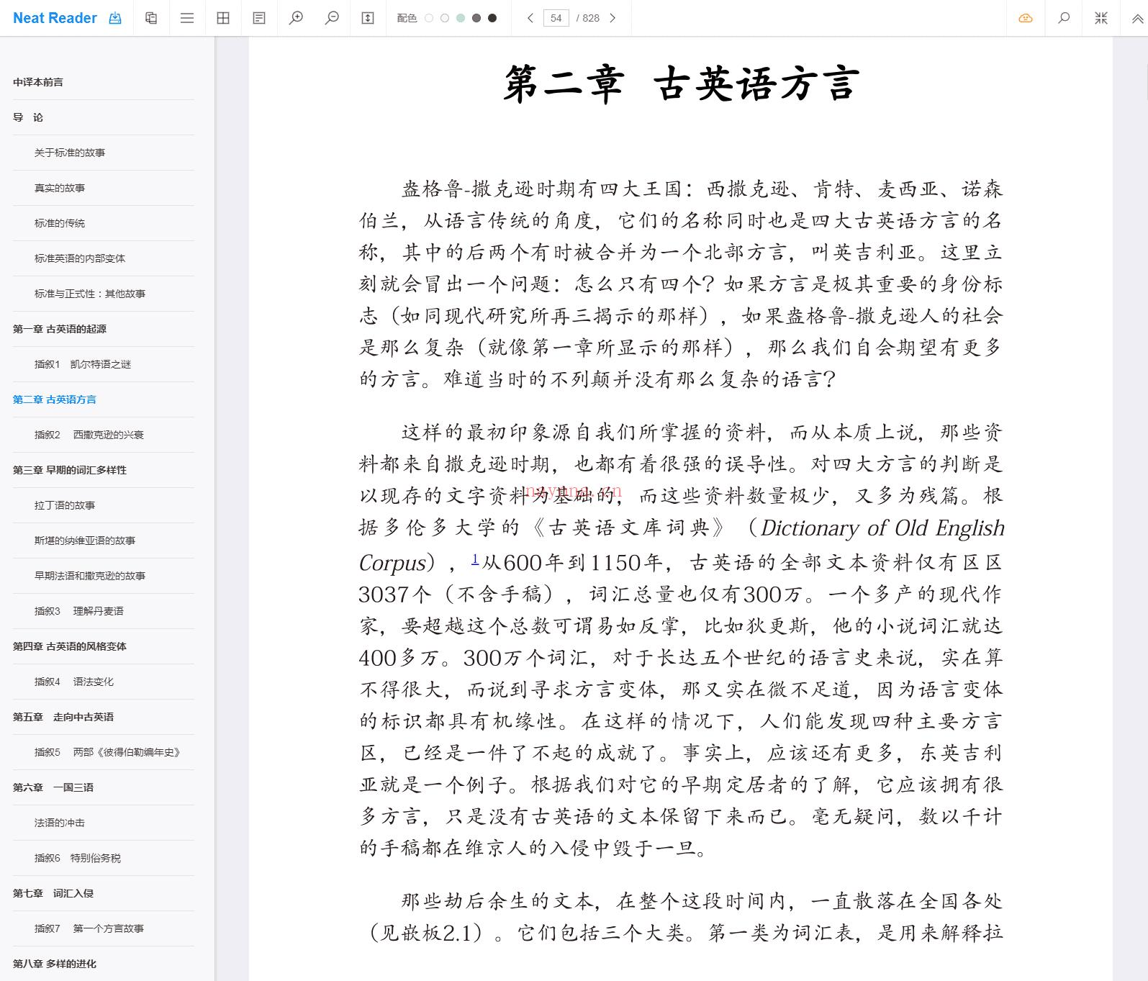Image resolution: width=1148 pixels, height=981 pixels.
Task: Open 导 论 in contents
Action: tap(28, 117)
